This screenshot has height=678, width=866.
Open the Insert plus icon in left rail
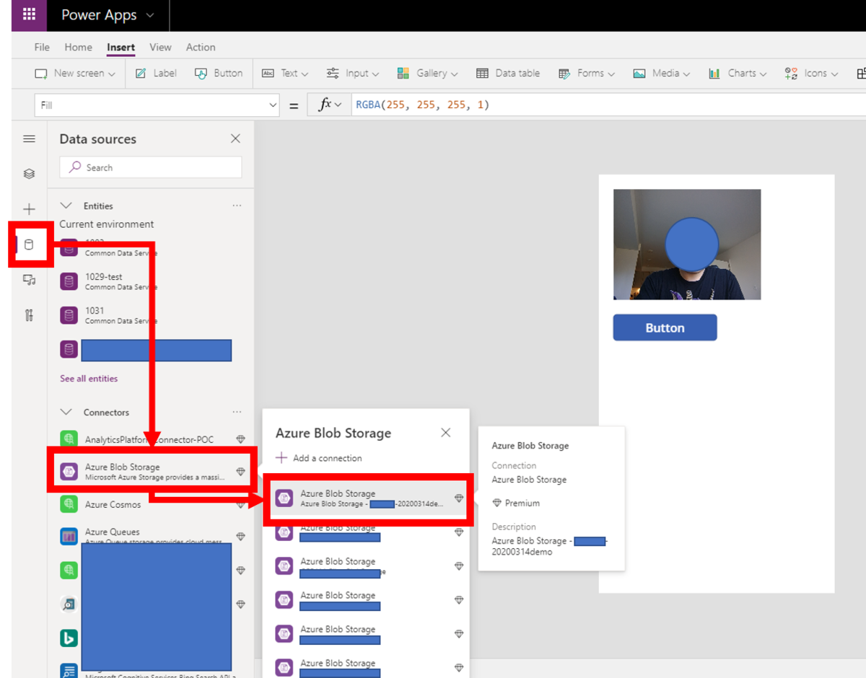29,209
